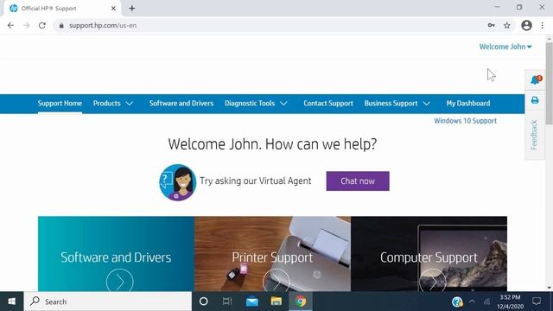The image size is (553, 311).
Task: Launch Mail from the taskbar
Action: pos(252,301)
